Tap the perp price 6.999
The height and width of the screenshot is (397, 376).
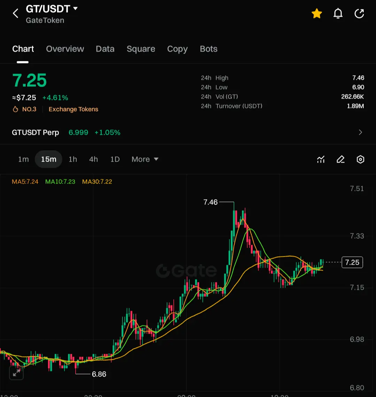pyautogui.click(x=78, y=132)
